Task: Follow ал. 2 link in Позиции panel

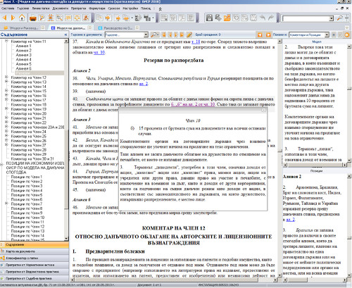Action: click(291, 220)
